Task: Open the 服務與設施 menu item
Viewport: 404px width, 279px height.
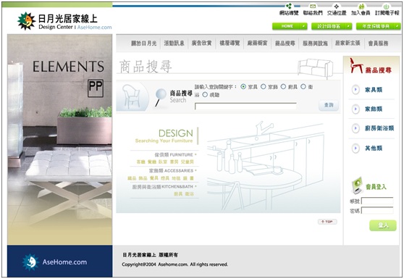Action: (315, 43)
